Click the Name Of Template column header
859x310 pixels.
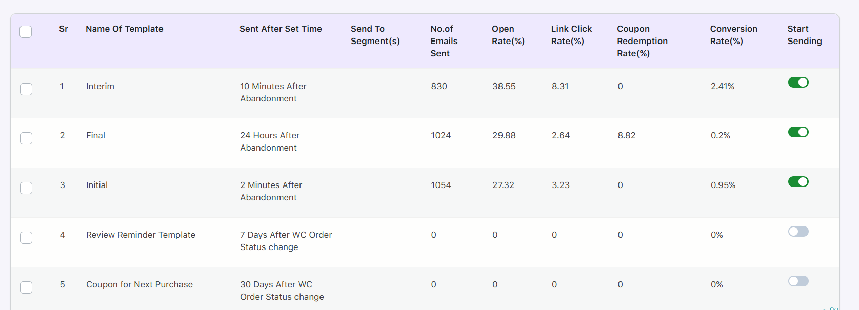[x=125, y=29]
